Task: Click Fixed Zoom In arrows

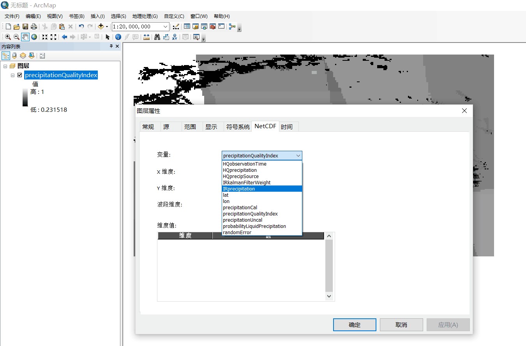Action: click(x=45, y=37)
